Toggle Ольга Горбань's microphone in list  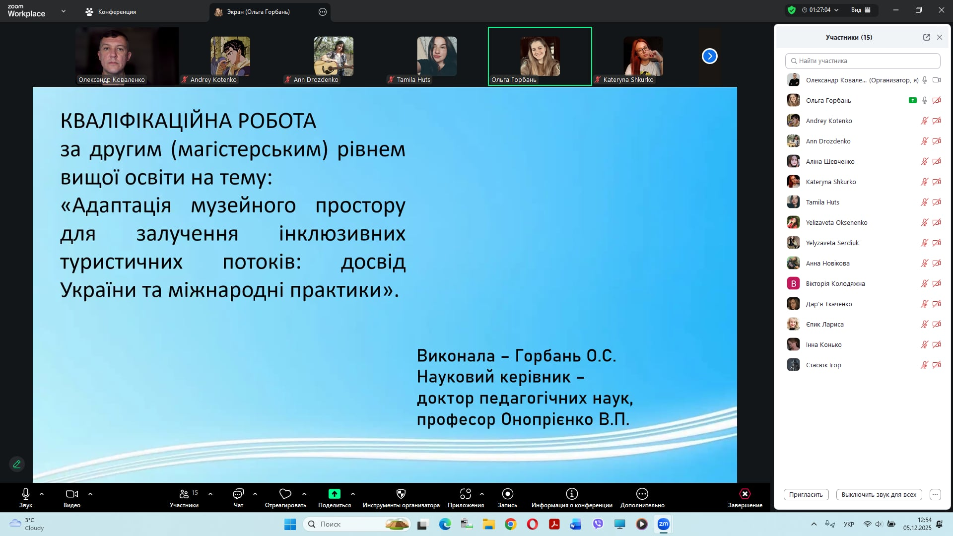[x=924, y=100]
